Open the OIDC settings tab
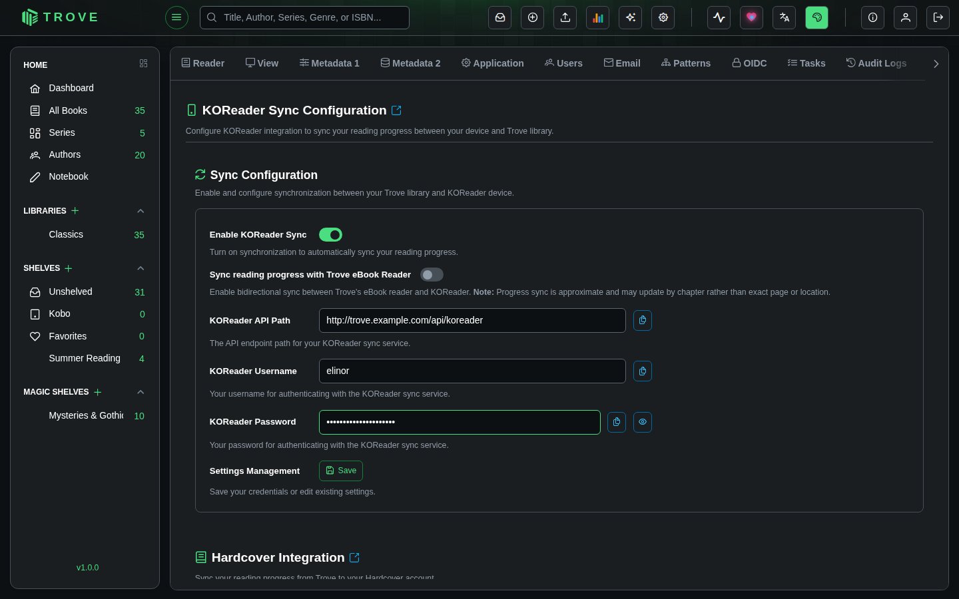Image resolution: width=959 pixels, height=599 pixels. (749, 63)
